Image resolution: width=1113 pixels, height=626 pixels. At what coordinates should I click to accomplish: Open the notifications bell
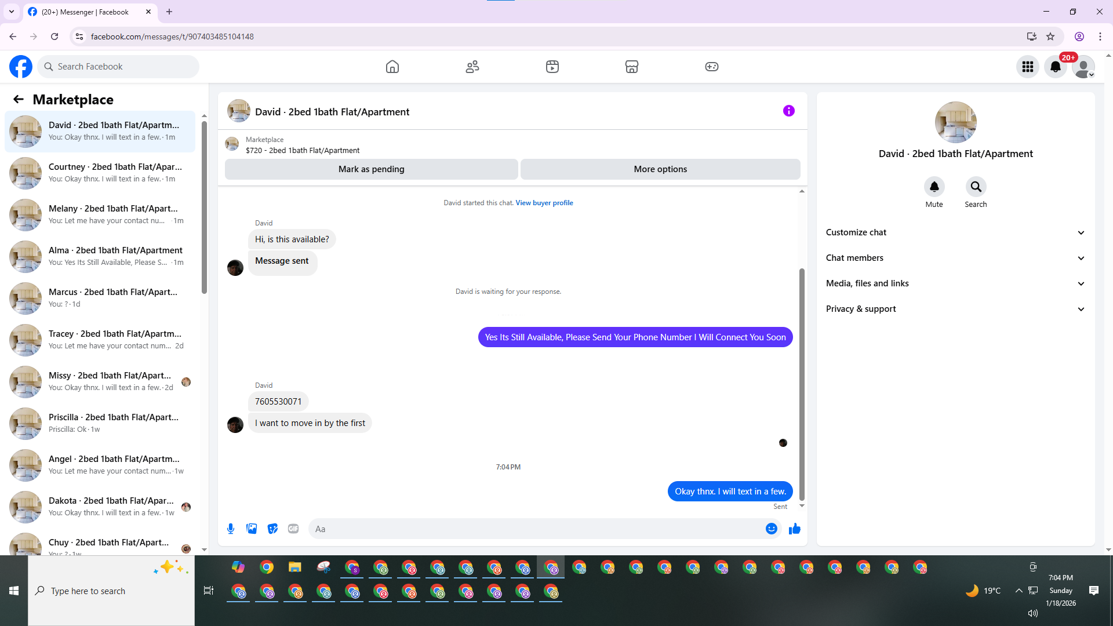tap(1055, 67)
